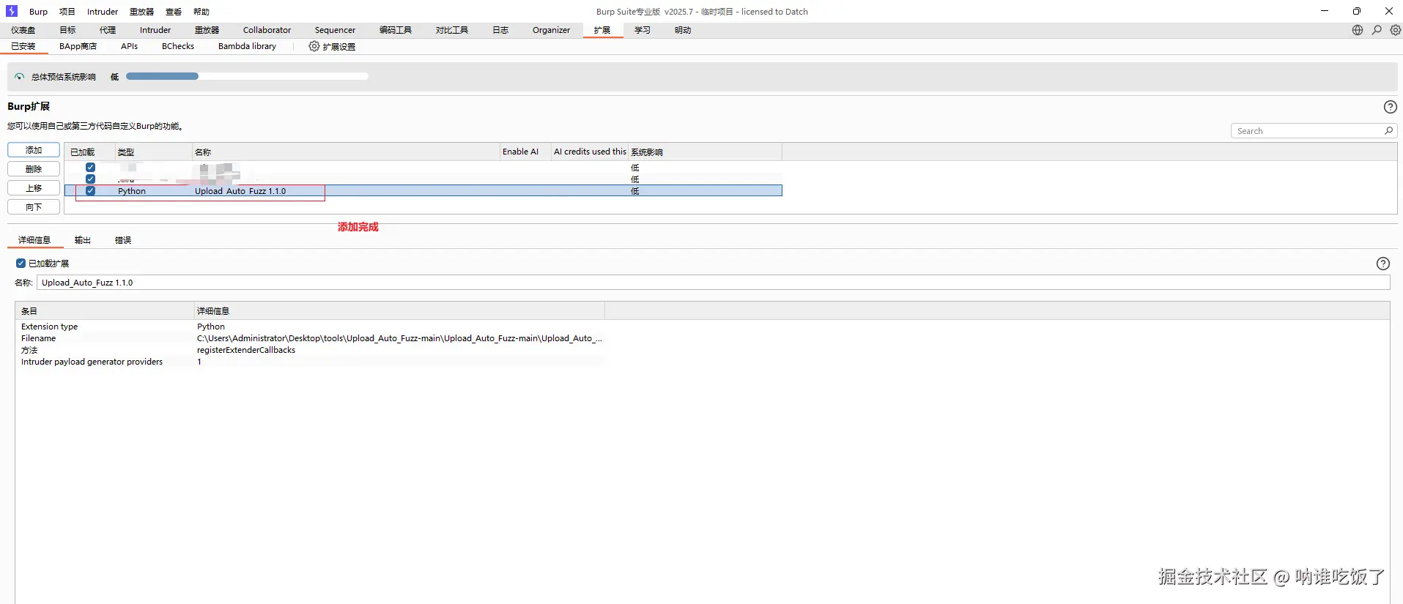Viewport: 1403px width, 604px height.
Task: Click the 上移 button
Action: tap(34, 188)
